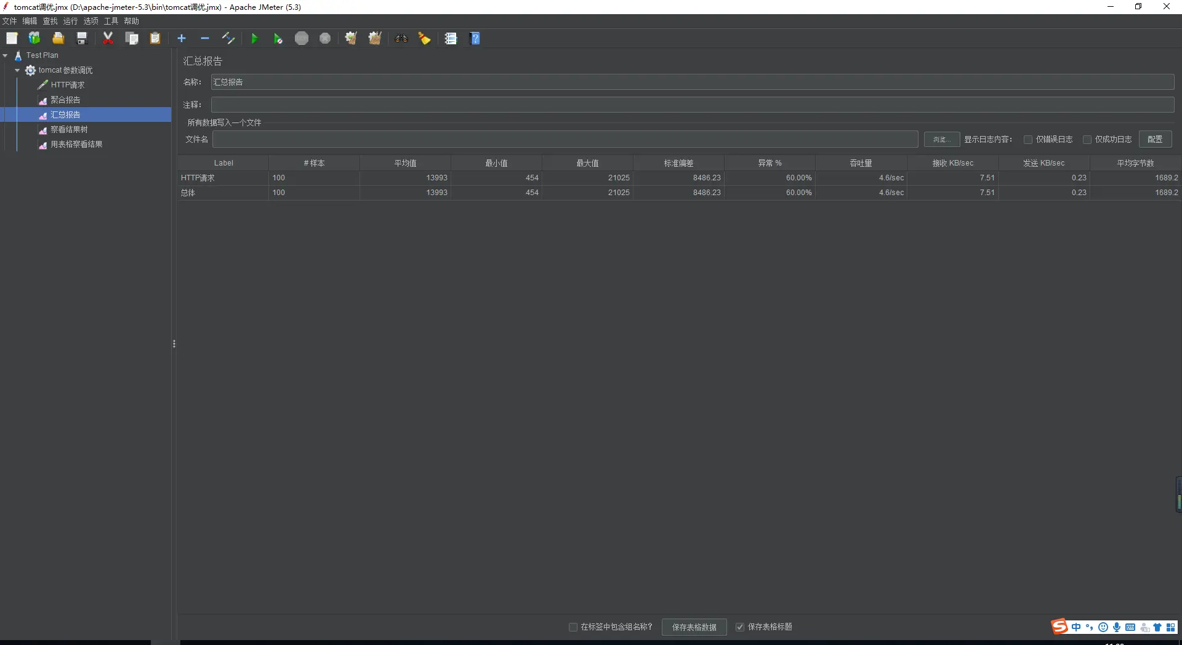
Task: Uncheck the 保存表格标题 checkbox
Action: tap(740, 627)
